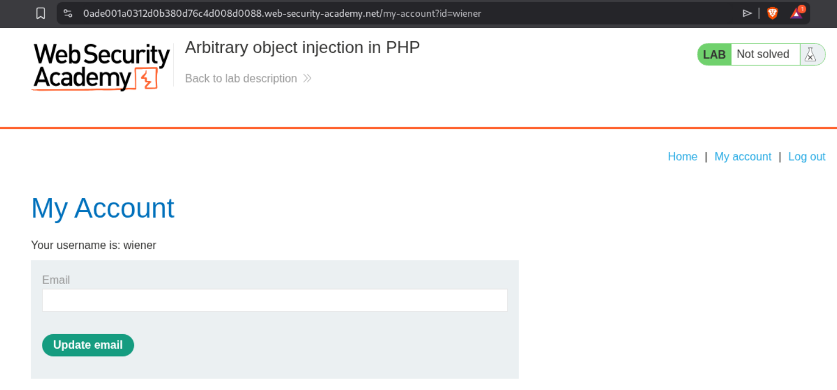Viewport: 837px width, 390px height.
Task: Open Brave Rewards triangle icon
Action: click(x=796, y=13)
